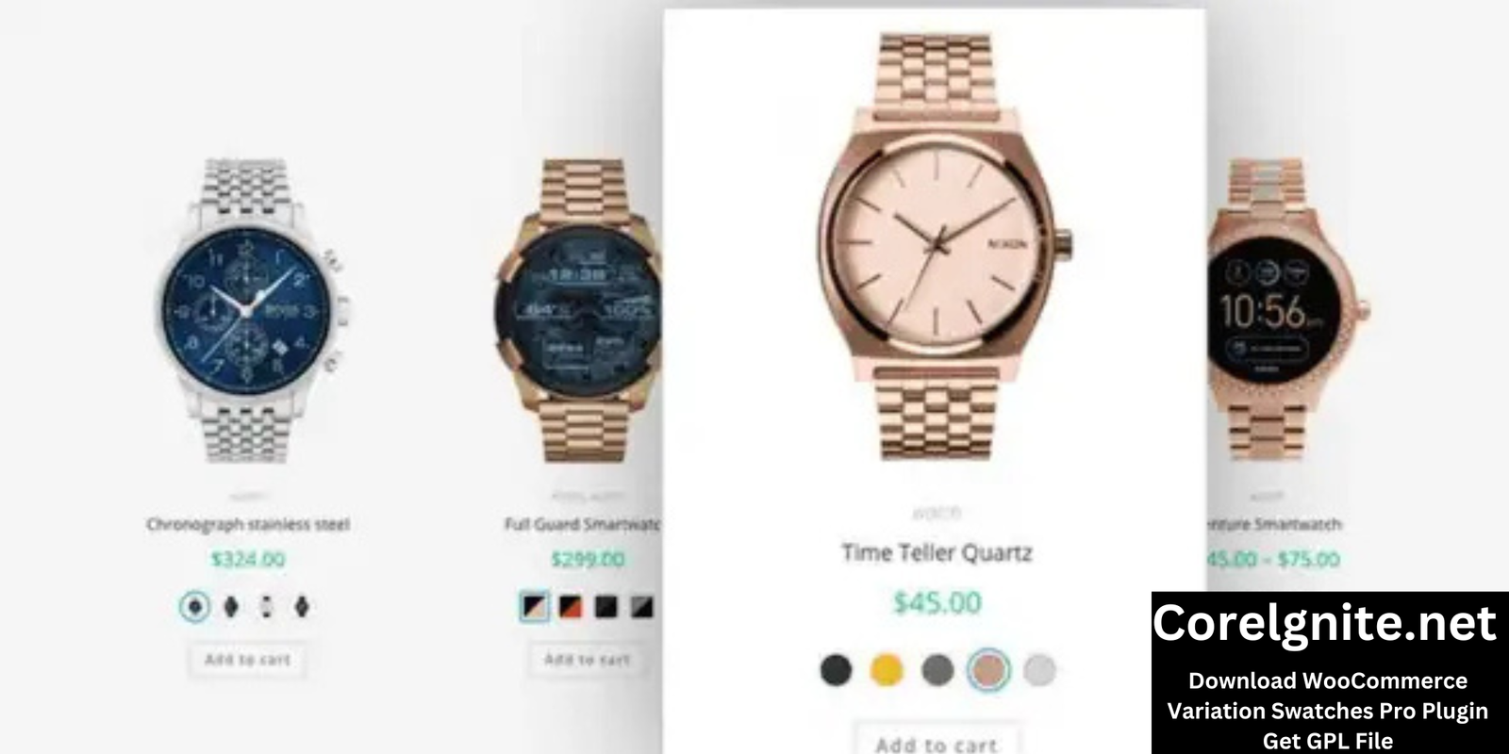Viewport: 1509px width, 754px height.
Task: Pick the dark gray swatch for Time Teller Quartz
Action: tap(937, 670)
